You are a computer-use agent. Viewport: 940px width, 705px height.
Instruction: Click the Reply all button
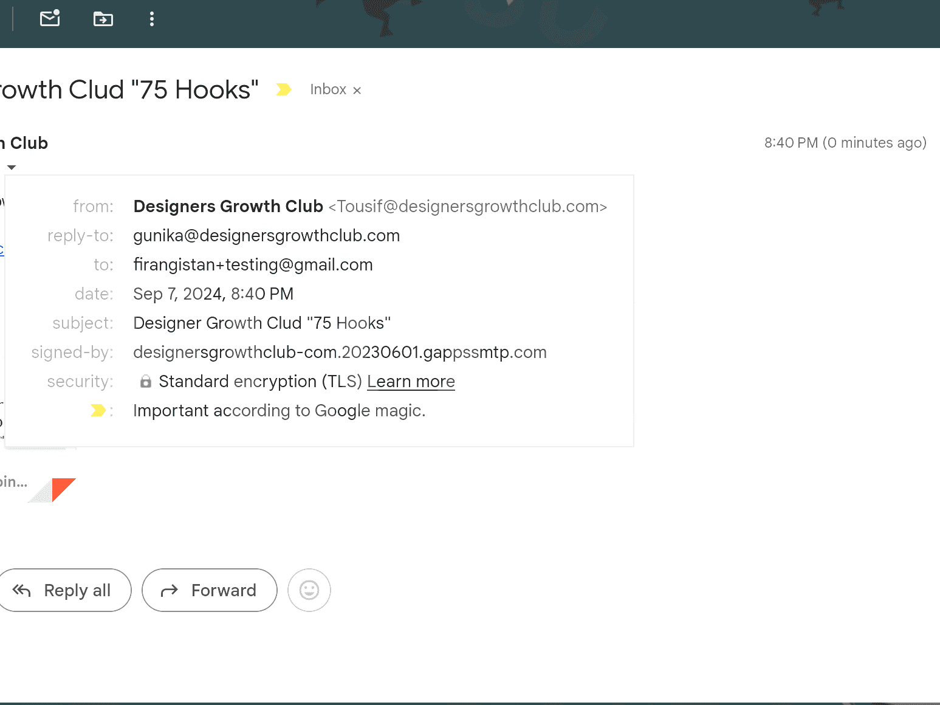click(x=64, y=590)
